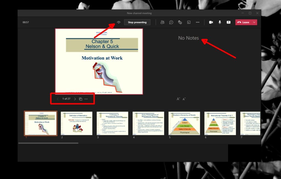Mute the microphone
This screenshot has height=179, width=281.
(x=220, y=22)
